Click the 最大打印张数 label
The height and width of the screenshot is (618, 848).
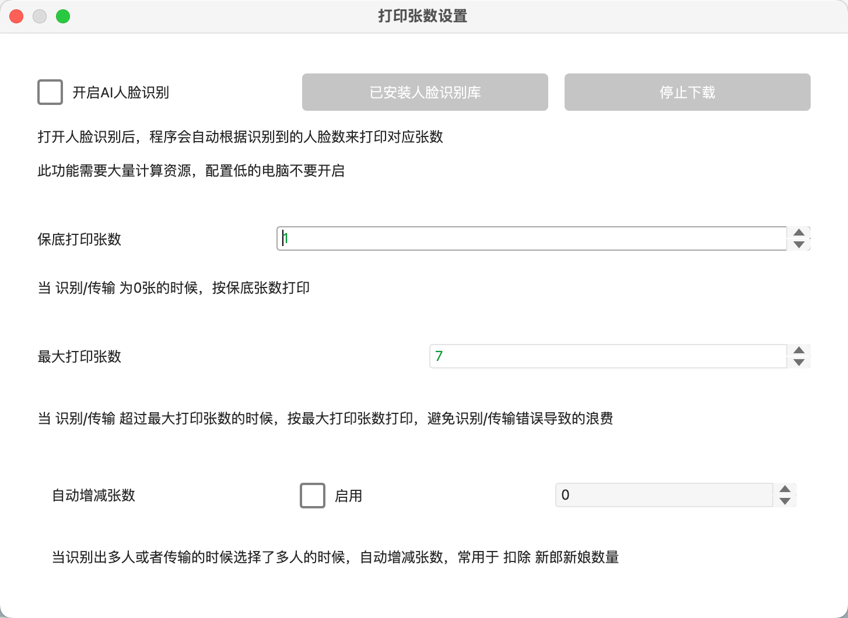click(79, 356)
